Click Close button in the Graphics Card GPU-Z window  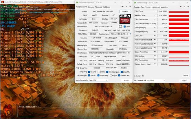126,80
